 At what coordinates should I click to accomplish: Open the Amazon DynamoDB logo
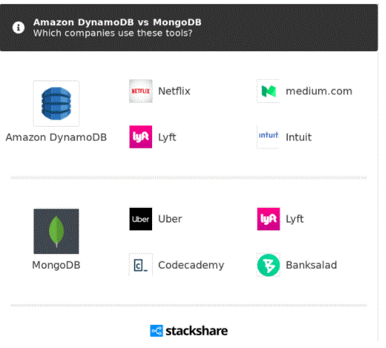56,104
